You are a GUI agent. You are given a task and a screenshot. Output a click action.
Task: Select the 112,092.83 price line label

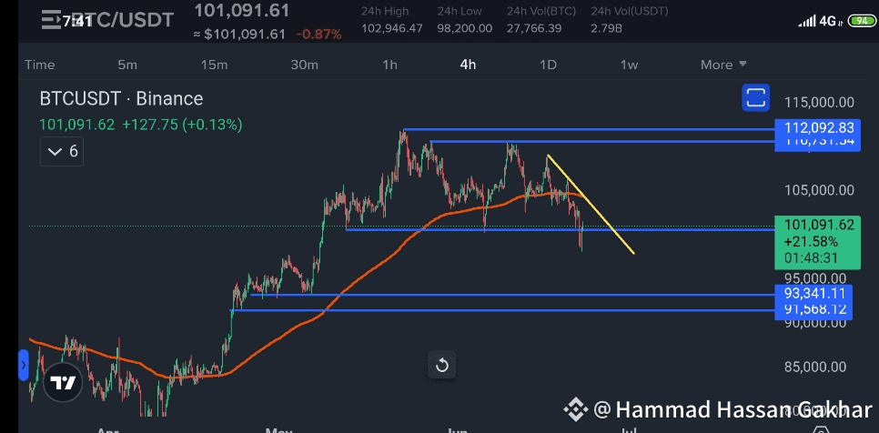coord(817,127)
